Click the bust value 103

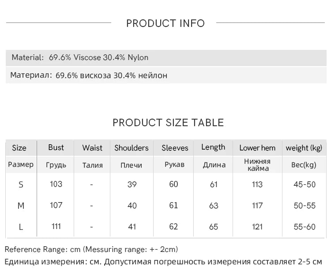click(x=56, y=184)
